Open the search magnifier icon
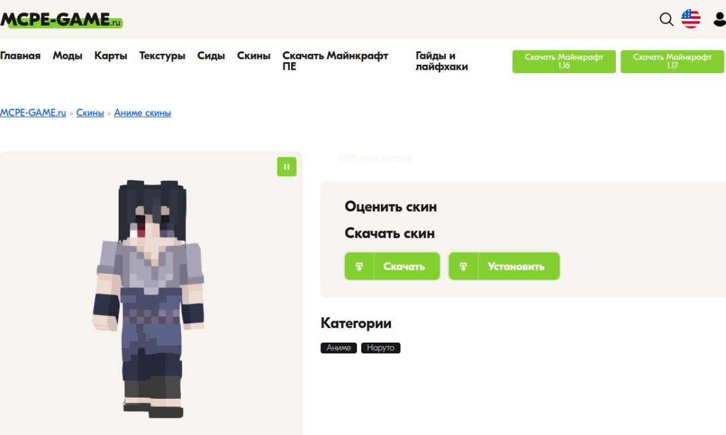Viewport: 726px width, 435px height. 666,19
